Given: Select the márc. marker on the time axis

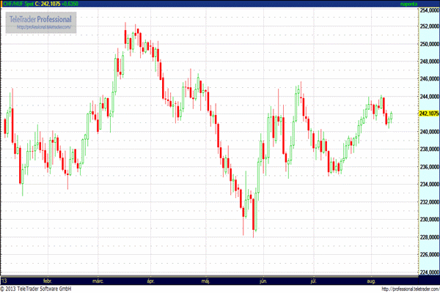Looking at the screenshot, I should [98, 281].
